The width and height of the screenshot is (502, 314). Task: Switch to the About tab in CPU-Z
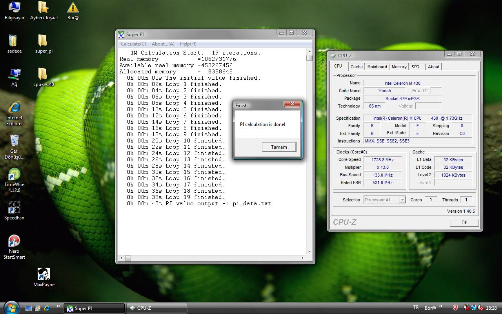pos(433,67)
